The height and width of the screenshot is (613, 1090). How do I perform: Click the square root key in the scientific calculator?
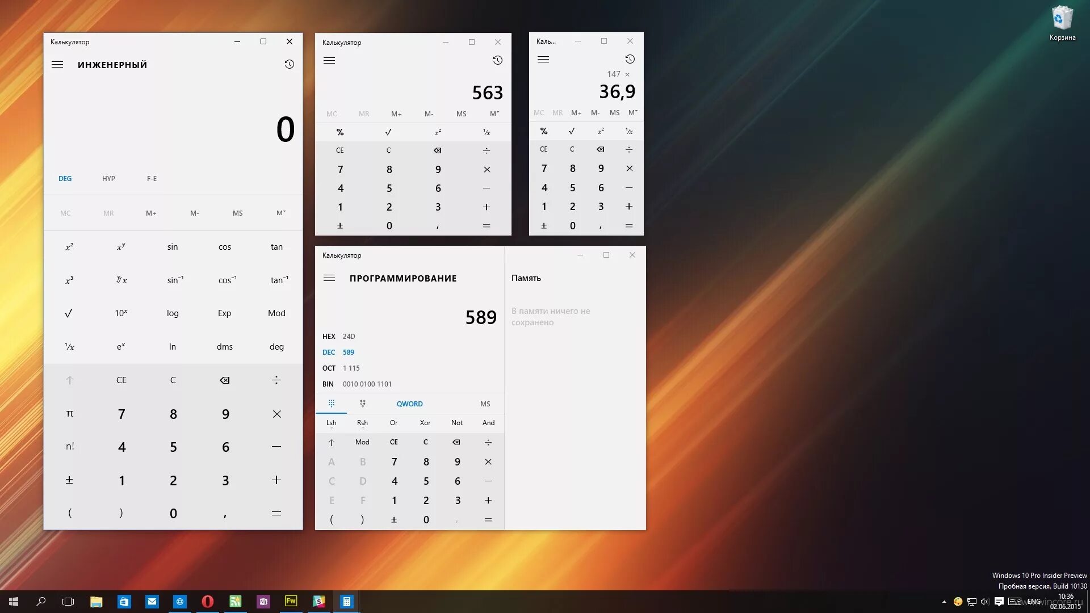(x=69, y=313)
